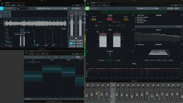The height and width of the screenshot is (103, 183).
Task: Click the pencil icon beside Ozone preset name
Action: coord(27,9)
